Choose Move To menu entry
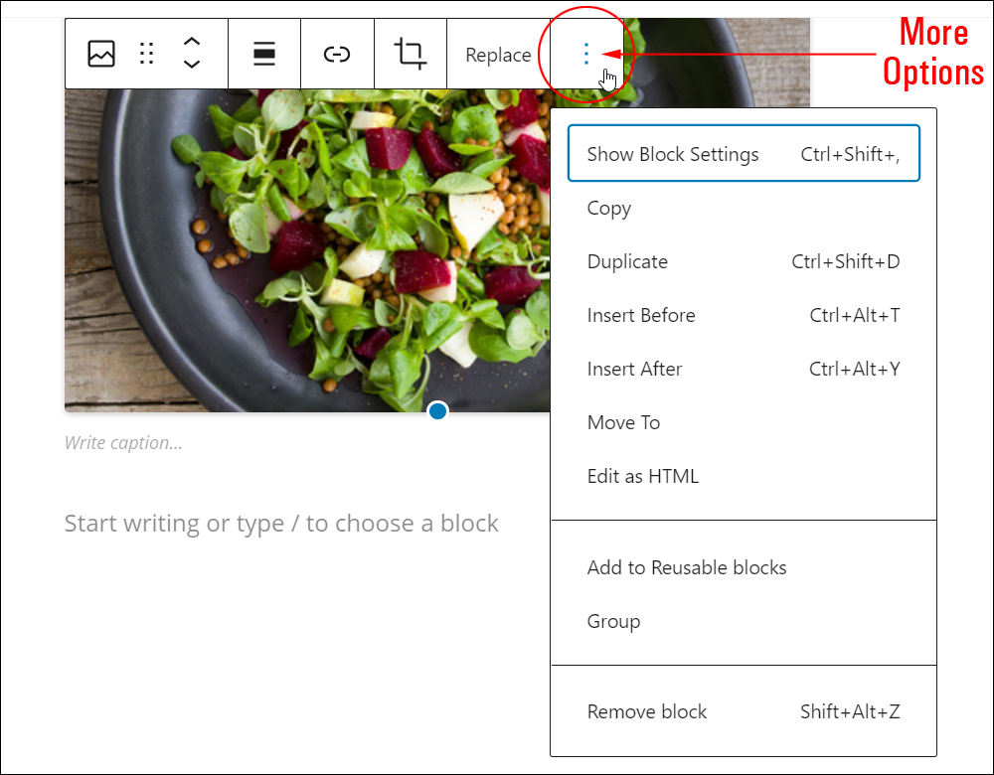The height and width of the screenshot is (775, 994). [x=744, y=422]
